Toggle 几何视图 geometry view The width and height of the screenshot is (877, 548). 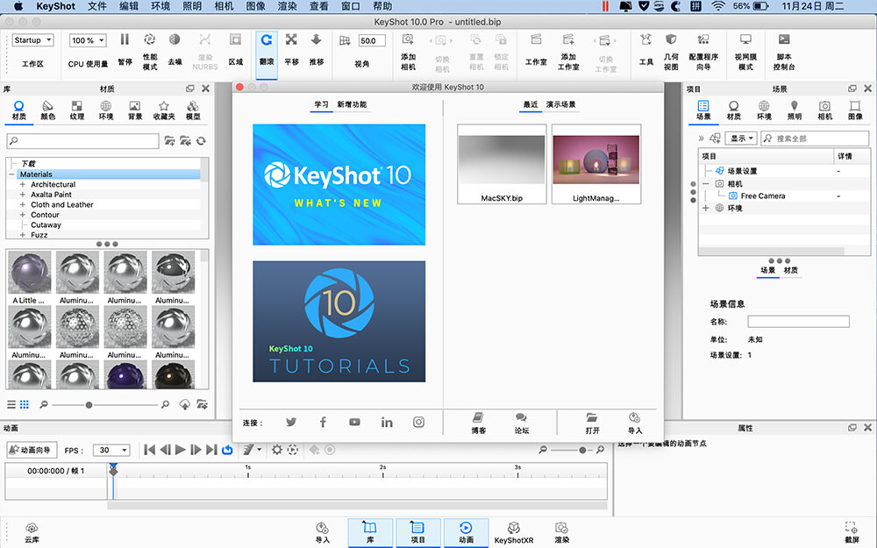(671, 52)
